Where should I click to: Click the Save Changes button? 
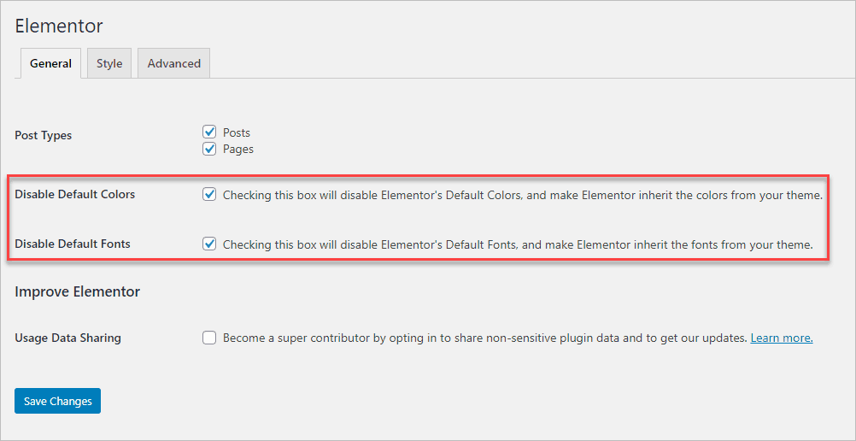point(57,401)
